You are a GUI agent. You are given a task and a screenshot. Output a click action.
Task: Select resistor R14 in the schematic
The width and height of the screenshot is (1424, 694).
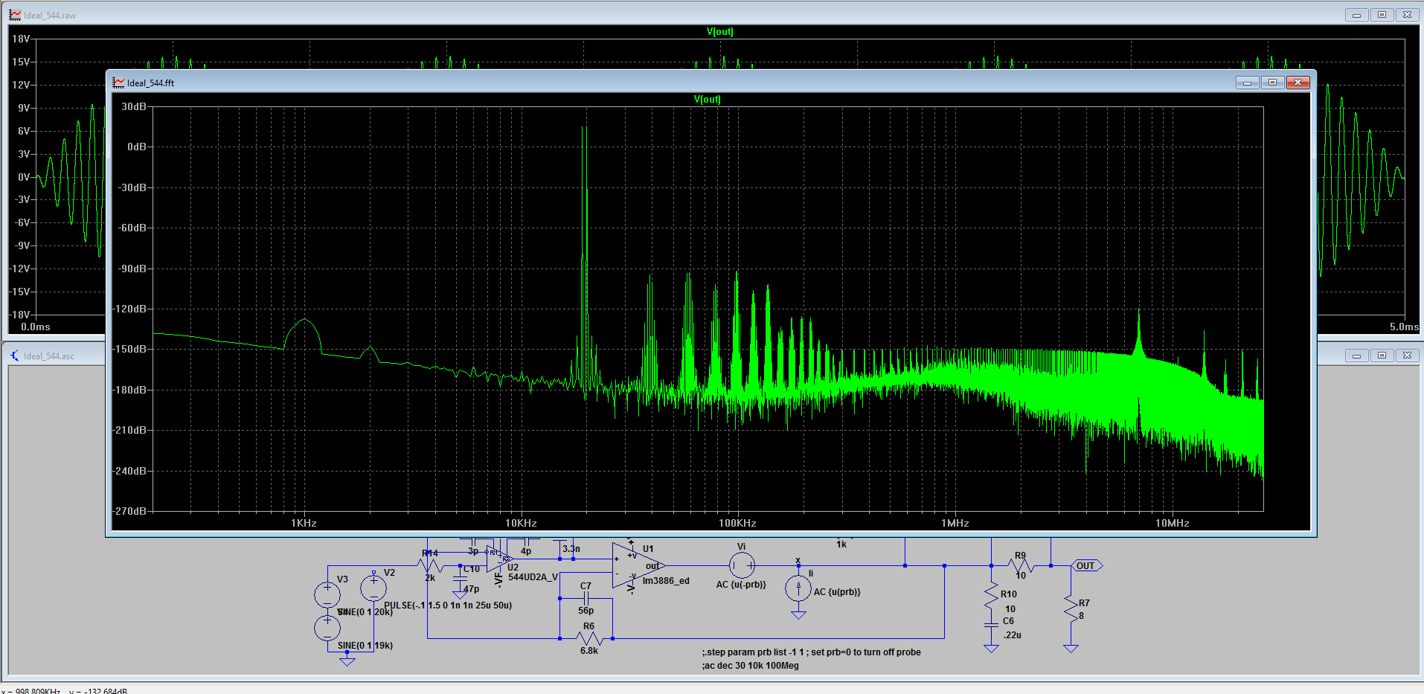pyautogui.click(x=431, y=566)
